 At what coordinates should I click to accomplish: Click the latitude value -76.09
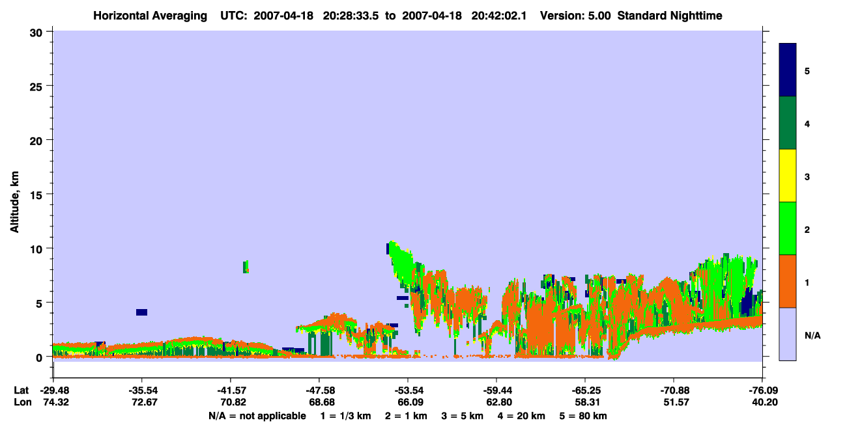click(x=762, y=390)
